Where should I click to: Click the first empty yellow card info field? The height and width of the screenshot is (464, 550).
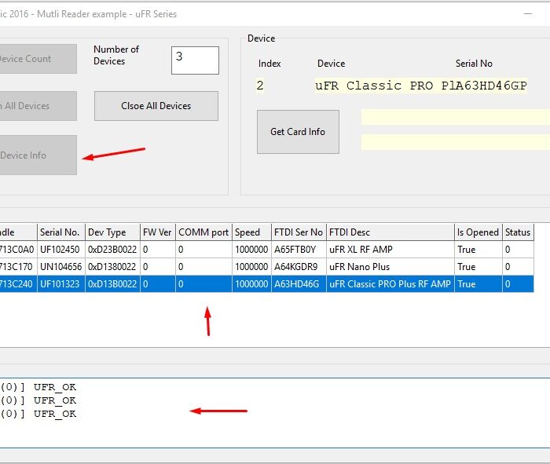click(x=456, y=117)
